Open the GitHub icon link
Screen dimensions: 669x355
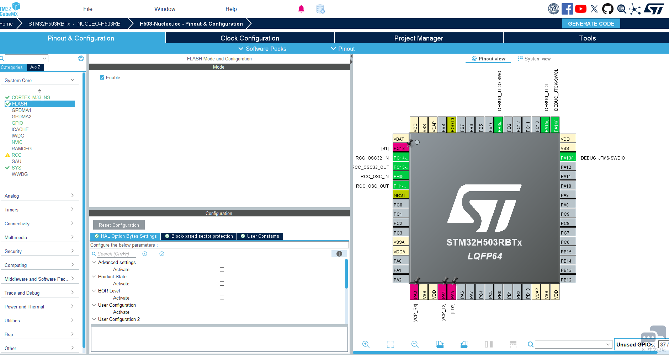[608, 9]
